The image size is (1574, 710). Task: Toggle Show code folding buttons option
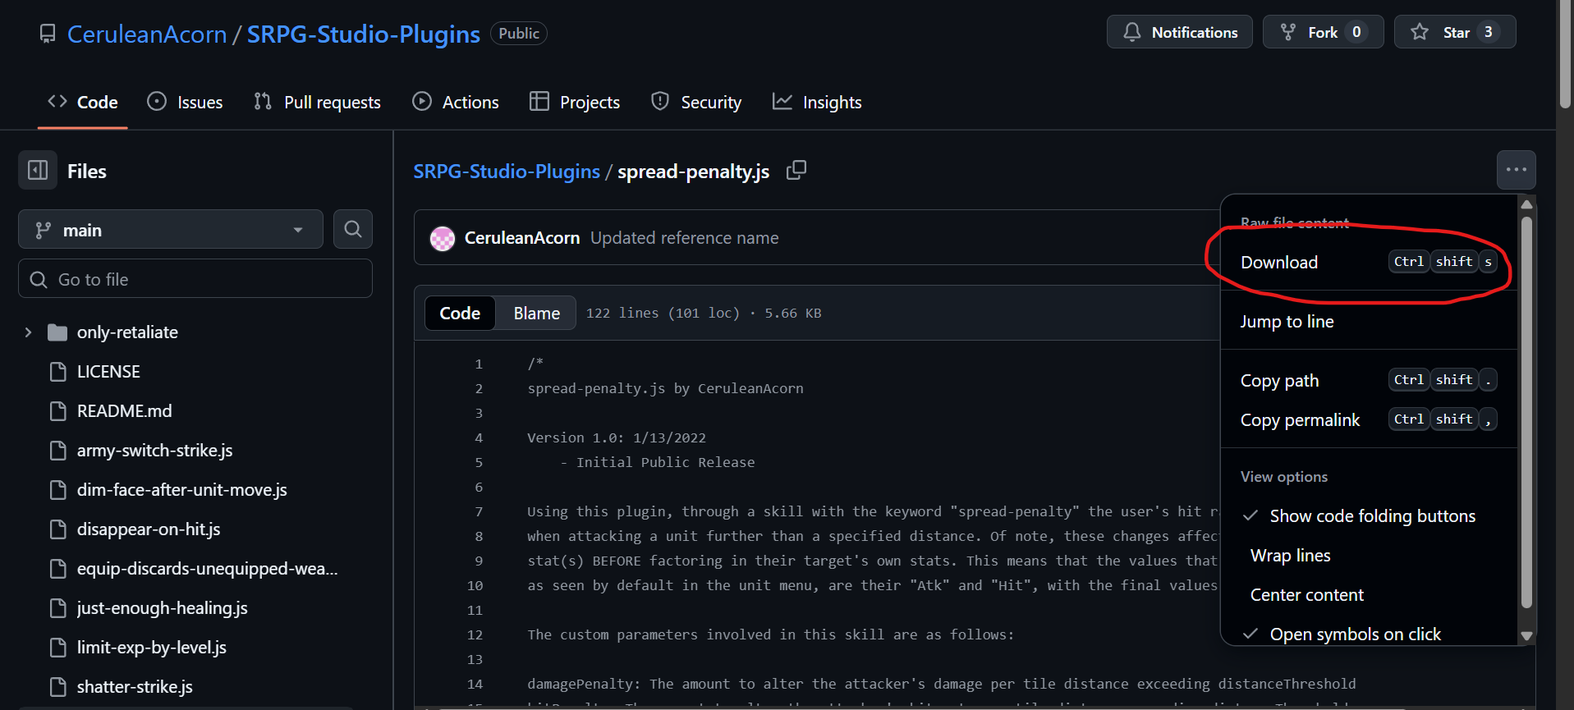[x=1371, y=516]
